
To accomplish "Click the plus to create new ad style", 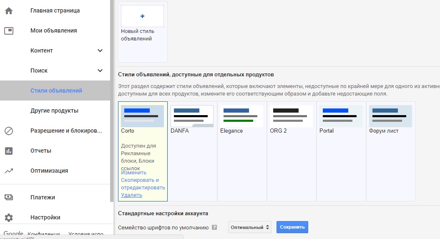I will point(142,16).
